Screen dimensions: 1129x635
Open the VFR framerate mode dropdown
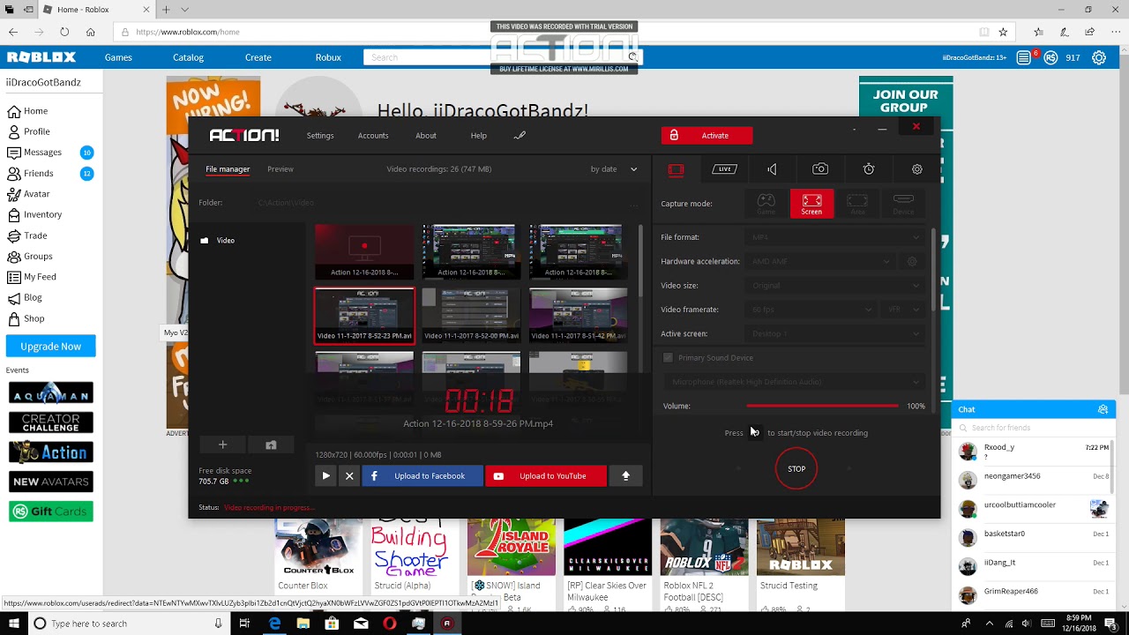904,310
